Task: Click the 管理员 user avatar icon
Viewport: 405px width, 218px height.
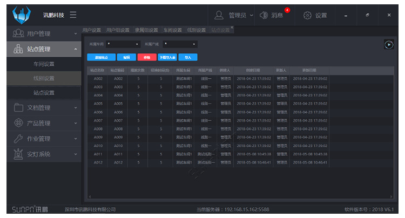Action: pyautogui.click(x=219, y=15)
